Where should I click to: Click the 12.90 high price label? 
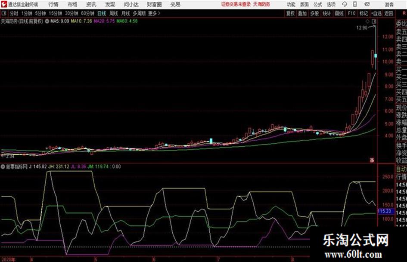click(362, 28)
